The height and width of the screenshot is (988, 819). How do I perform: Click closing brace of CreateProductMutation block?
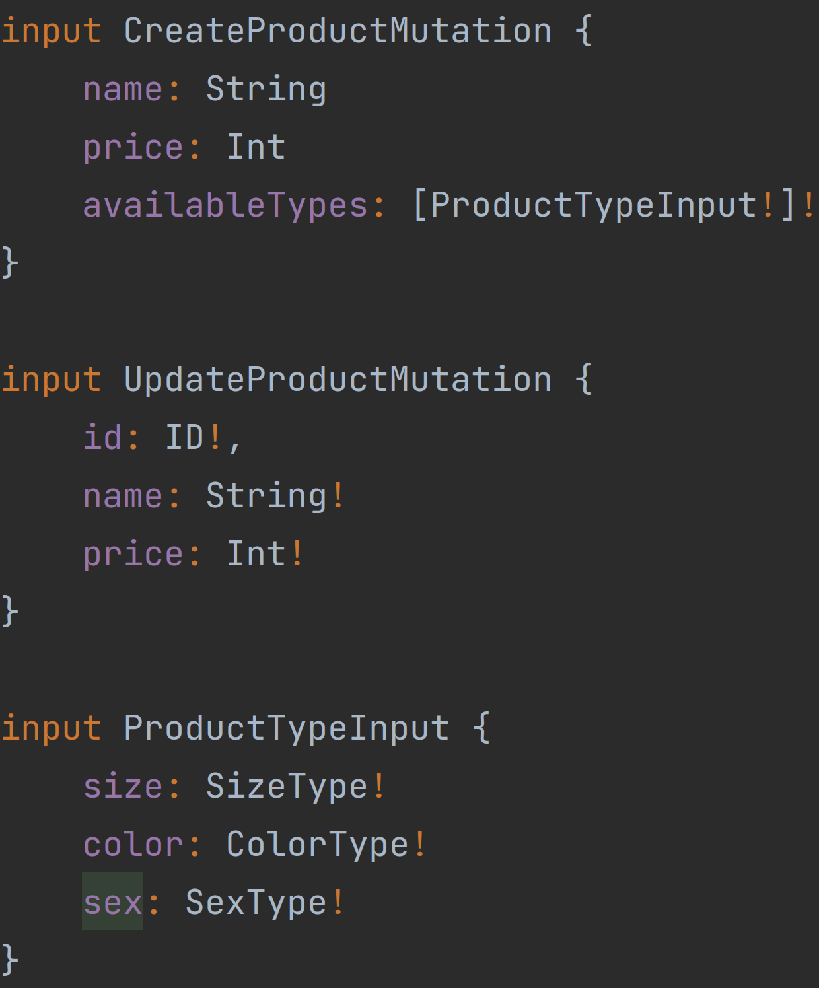click(10, 264)
